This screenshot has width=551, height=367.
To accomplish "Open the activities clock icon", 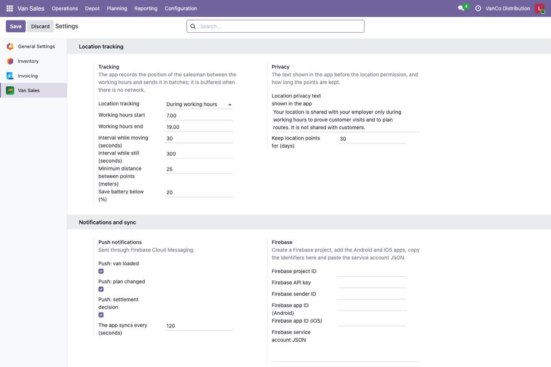I will click(478, 8).
